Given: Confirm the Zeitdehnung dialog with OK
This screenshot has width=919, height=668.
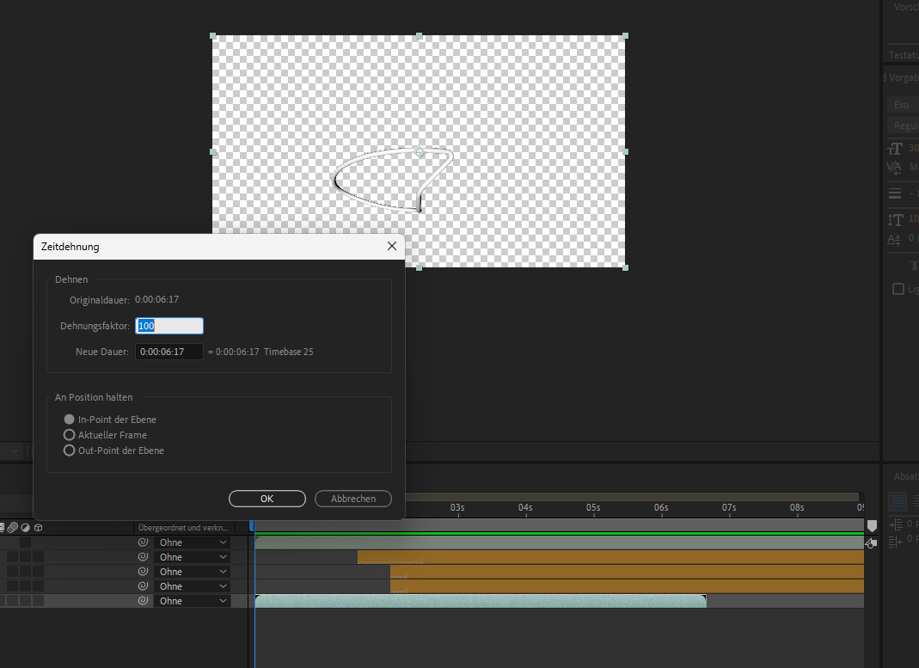Looking at the screenshot, I should 267,499.
